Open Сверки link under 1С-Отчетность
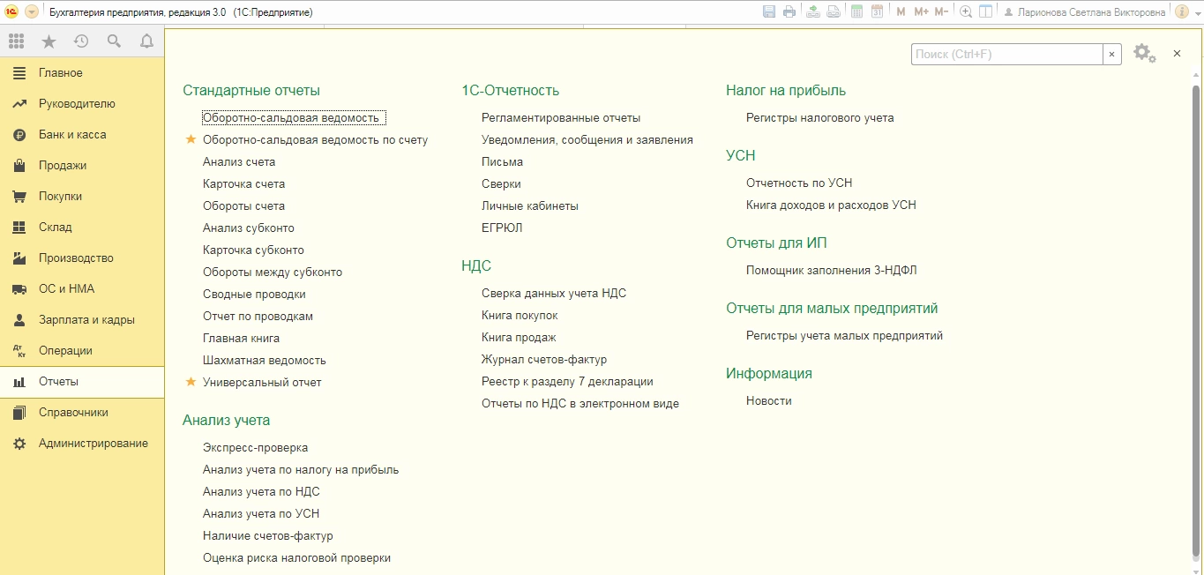1204x575 pixels. pos(501,184)
